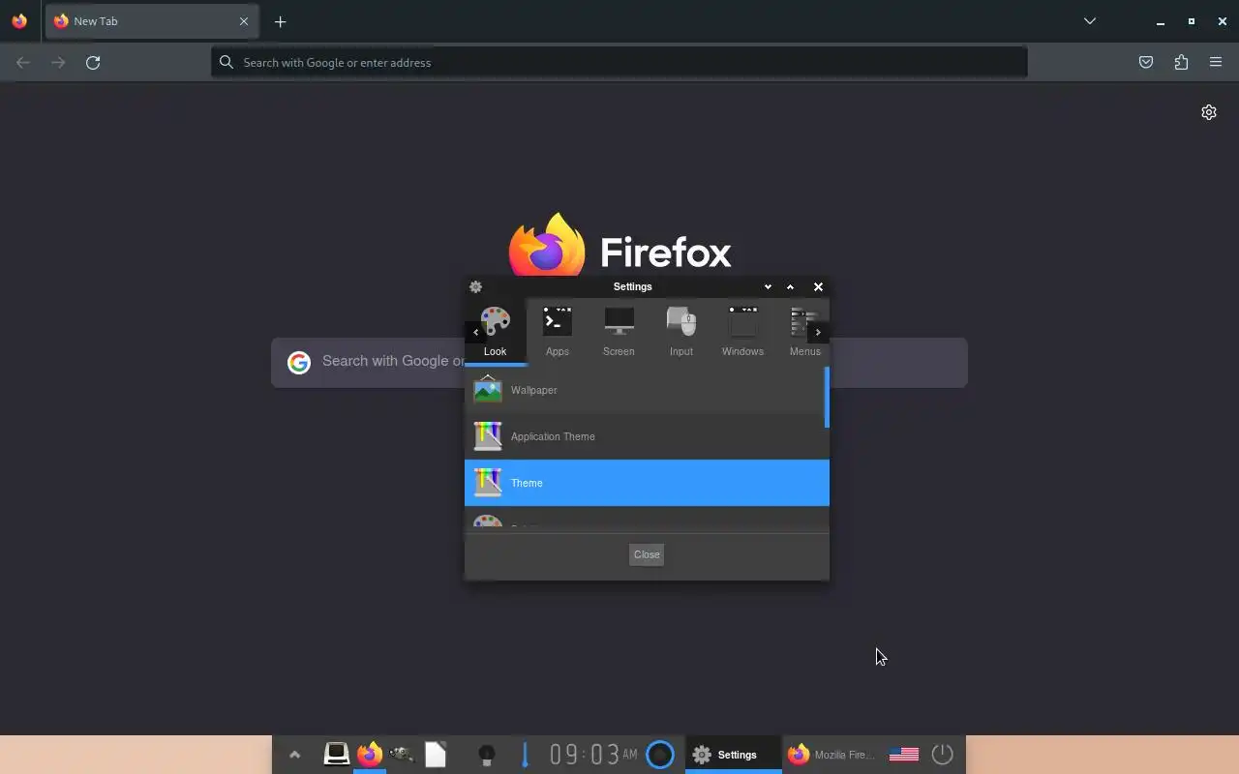Click up arrow in Settings titlebar
The height and width of the screenshot is (774, 1239).
point(790,286)
